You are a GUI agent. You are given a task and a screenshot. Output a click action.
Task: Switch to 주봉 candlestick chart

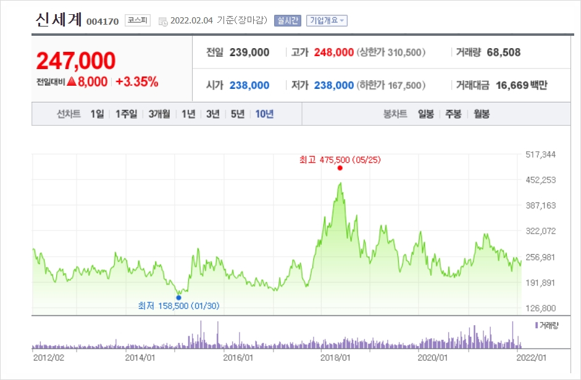pyautogui.click(x=454, y=114)
